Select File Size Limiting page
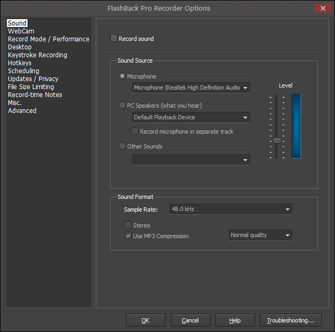The image size is (335, 332). coord(31,86)
